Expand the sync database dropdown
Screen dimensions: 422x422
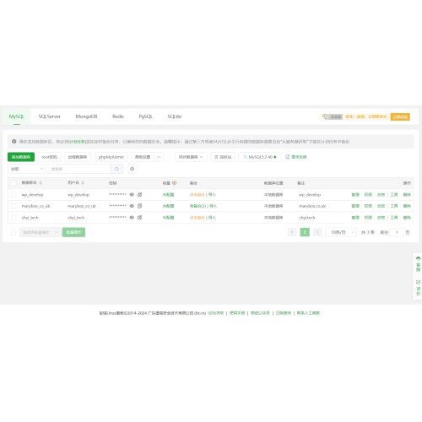tap(191, 157)
